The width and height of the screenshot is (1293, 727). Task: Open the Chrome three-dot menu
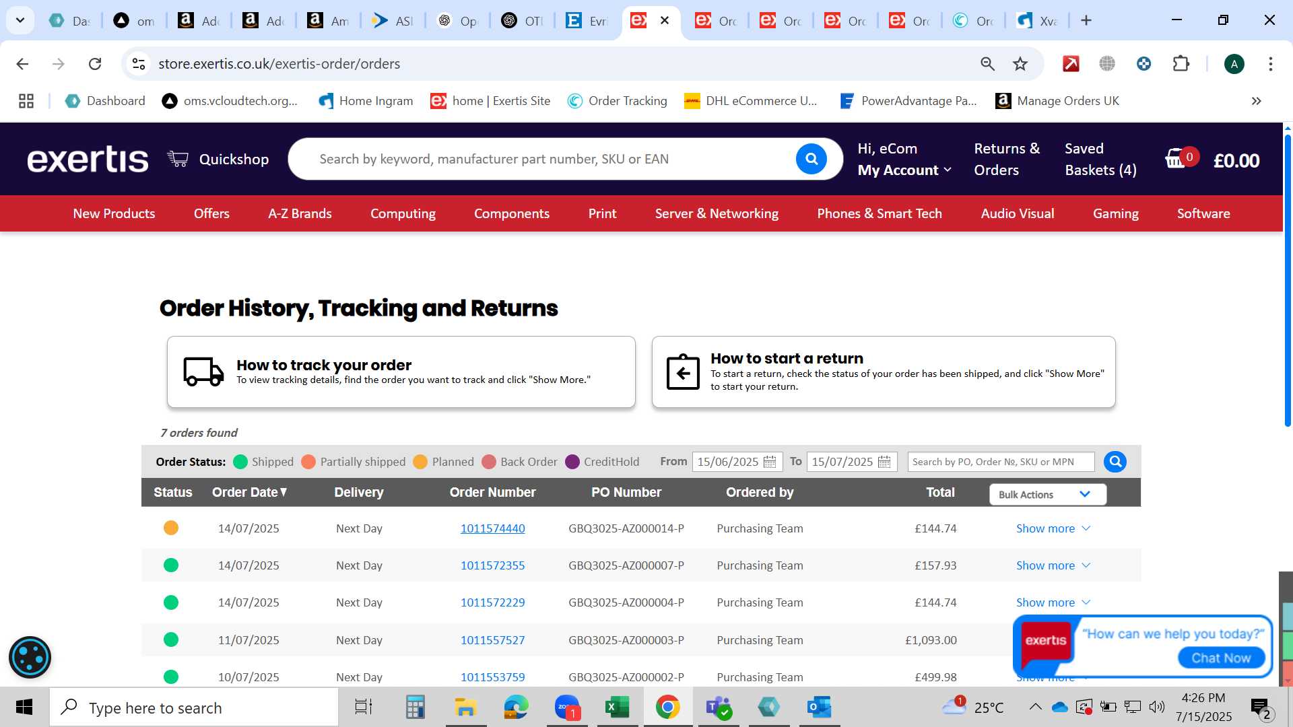pos(1270,64)
